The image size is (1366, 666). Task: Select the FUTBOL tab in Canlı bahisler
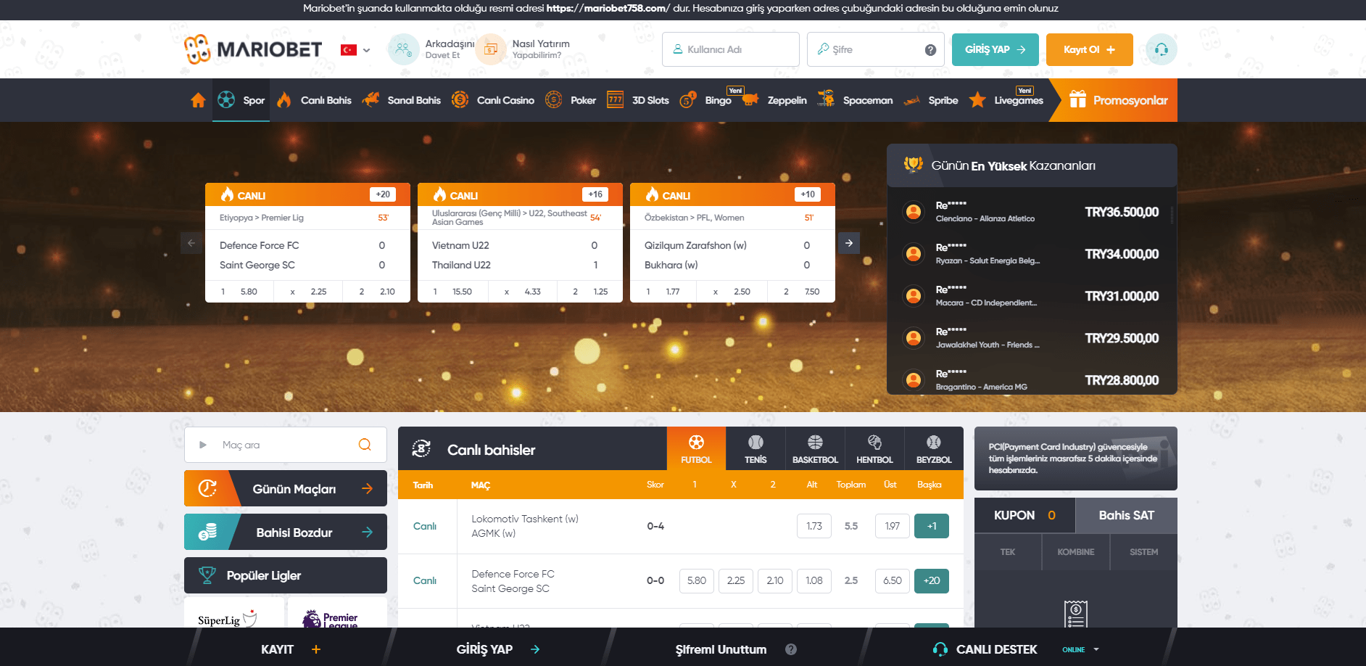coord(696,448)
